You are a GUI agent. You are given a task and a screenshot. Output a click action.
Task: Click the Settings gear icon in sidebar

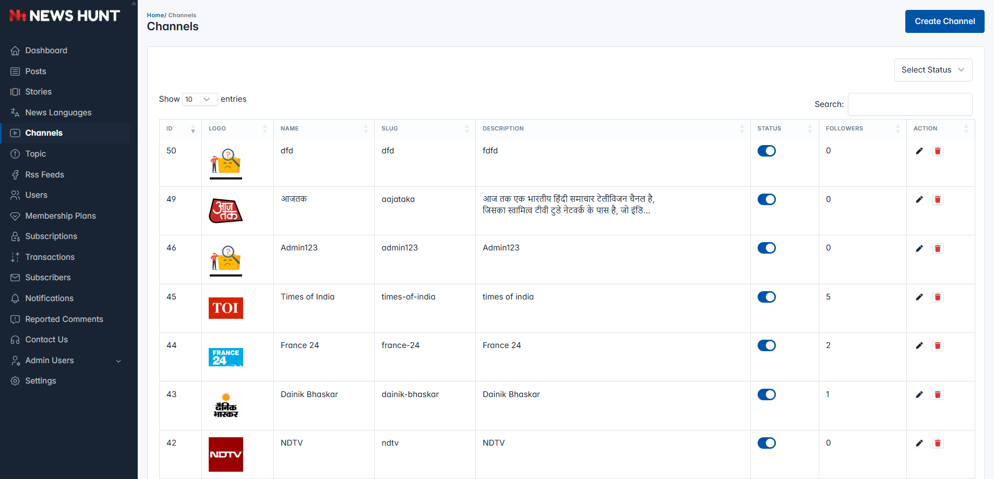pyautogui.click(x=15, y=381)
